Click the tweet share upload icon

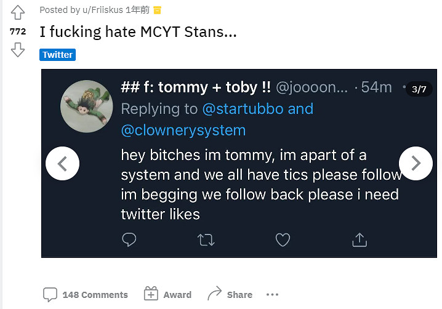click(359, 239)
